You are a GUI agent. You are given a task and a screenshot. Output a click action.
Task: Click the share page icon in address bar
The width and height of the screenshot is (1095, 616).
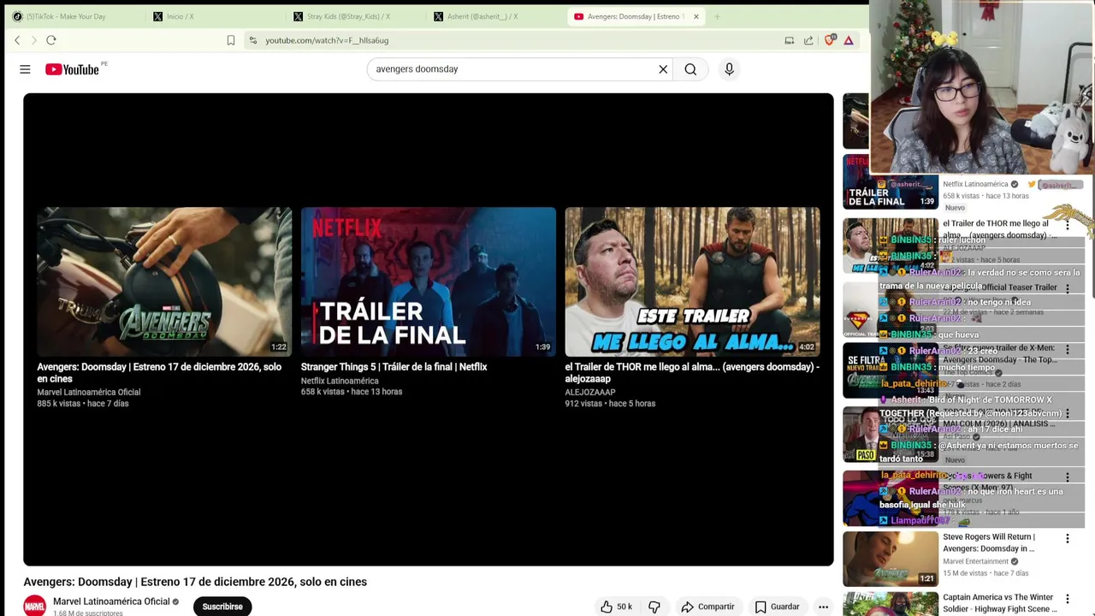click(x=808, y=40)
